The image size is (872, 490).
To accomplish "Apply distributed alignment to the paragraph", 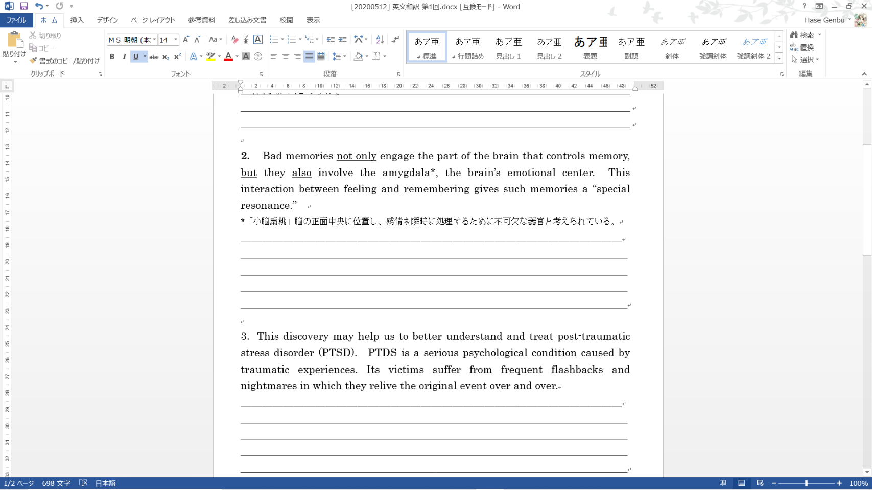I will pos(321,56).
